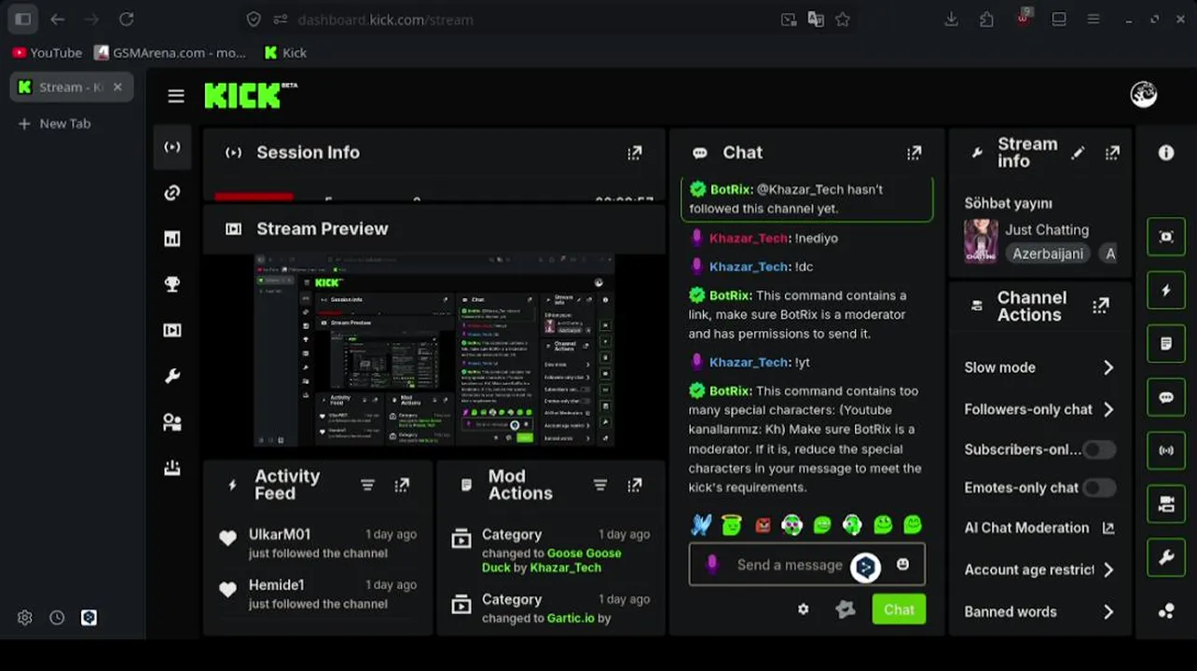Open the video clips sidebar icon
This screenshot has height=671, width=1197.
pyautogui.click(x=172, y=330)
